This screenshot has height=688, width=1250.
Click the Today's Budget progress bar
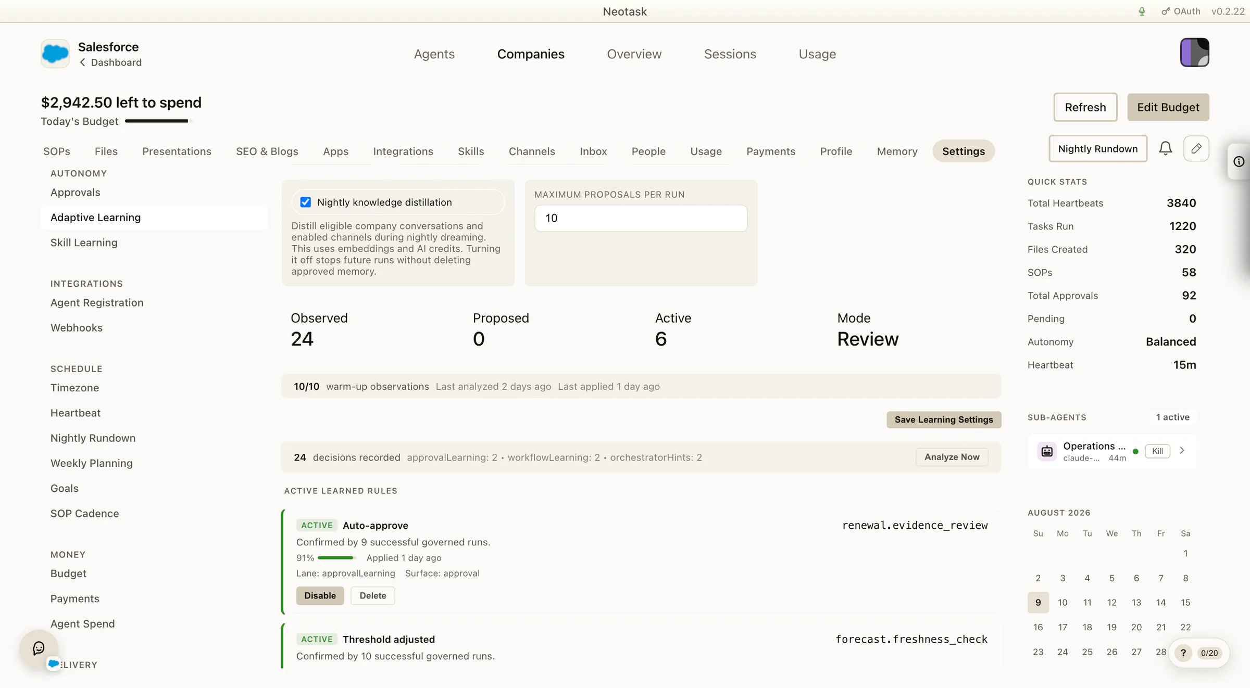coord(158,121)
